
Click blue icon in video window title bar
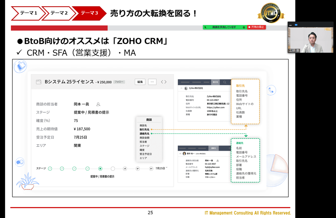tap(296, 25)
